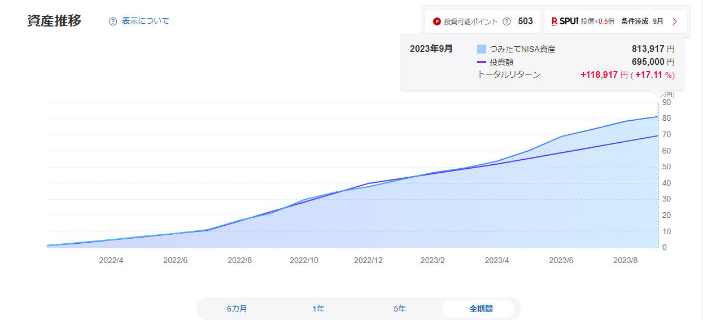The height and width of the screenshot is (320, 703).
Task: Select the 全期間 period tab
Action: click(x=481, y=309)
